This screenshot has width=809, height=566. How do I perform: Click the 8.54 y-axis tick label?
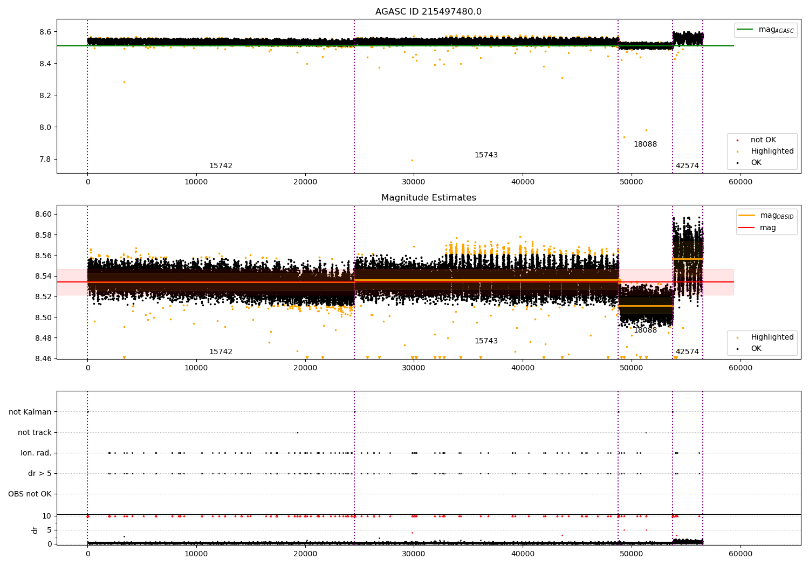[43, 277]
